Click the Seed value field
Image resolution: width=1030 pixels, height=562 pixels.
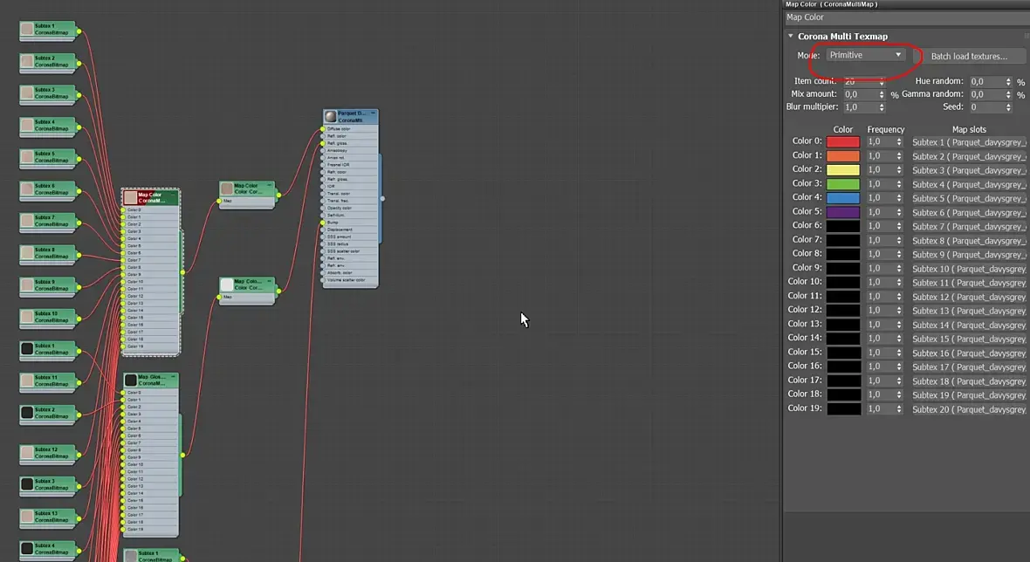point(986,107)
